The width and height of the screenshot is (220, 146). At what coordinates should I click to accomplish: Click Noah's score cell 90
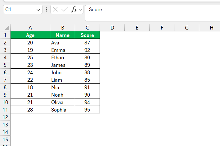tap(88, 95)
